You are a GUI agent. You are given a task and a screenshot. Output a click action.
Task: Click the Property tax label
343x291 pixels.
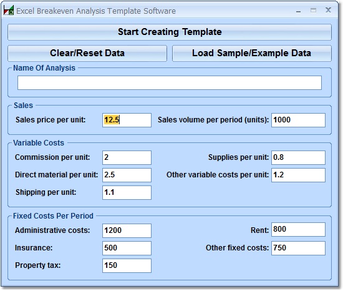38,265
